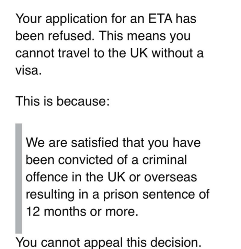The width and height of the screenshot is (241, 249).
Task: Click the word "visa." ending the first paragraph
Action: click(x=29, y=71)
